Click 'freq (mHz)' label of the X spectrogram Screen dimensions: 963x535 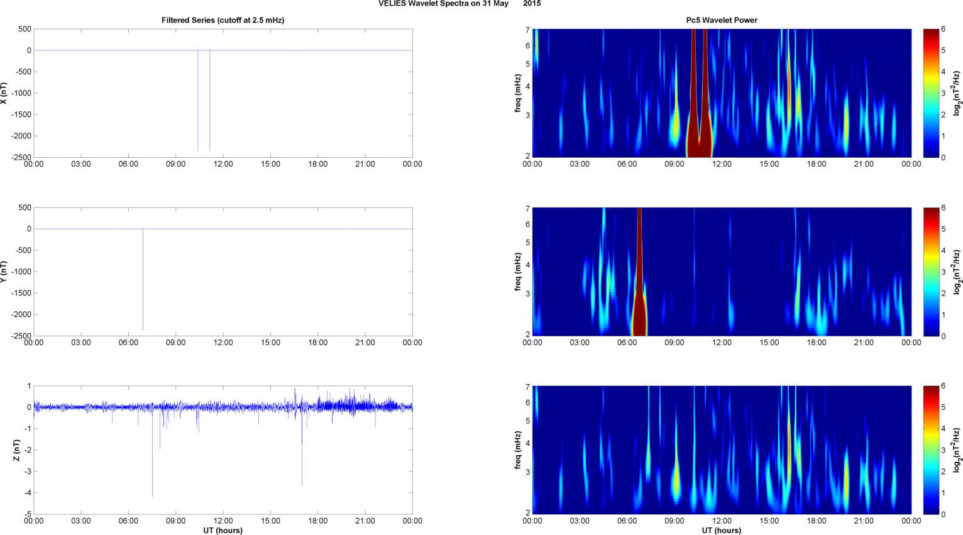coord(518,93)
